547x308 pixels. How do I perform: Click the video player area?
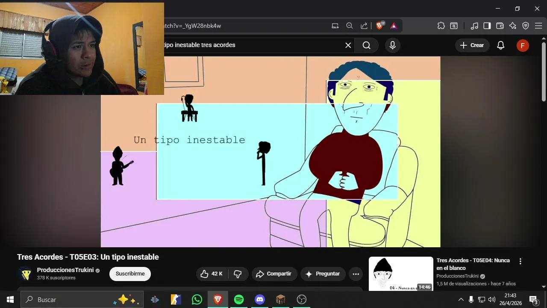point(271,152)
